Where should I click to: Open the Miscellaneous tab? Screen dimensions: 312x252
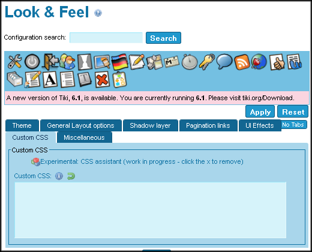coord(84,137)
